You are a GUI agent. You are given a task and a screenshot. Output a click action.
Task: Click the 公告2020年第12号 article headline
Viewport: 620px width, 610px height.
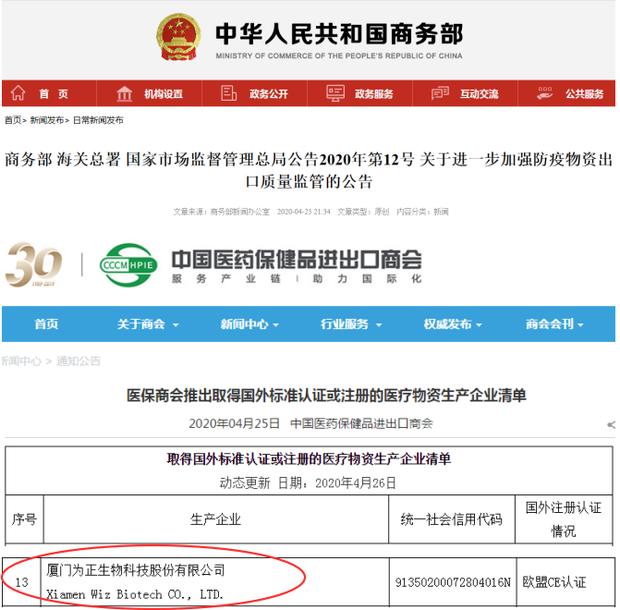309,170
